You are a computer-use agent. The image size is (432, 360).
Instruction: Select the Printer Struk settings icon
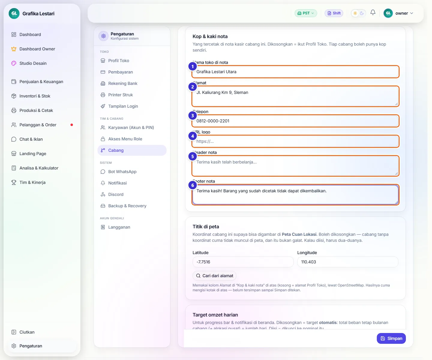tap(103, 95)
